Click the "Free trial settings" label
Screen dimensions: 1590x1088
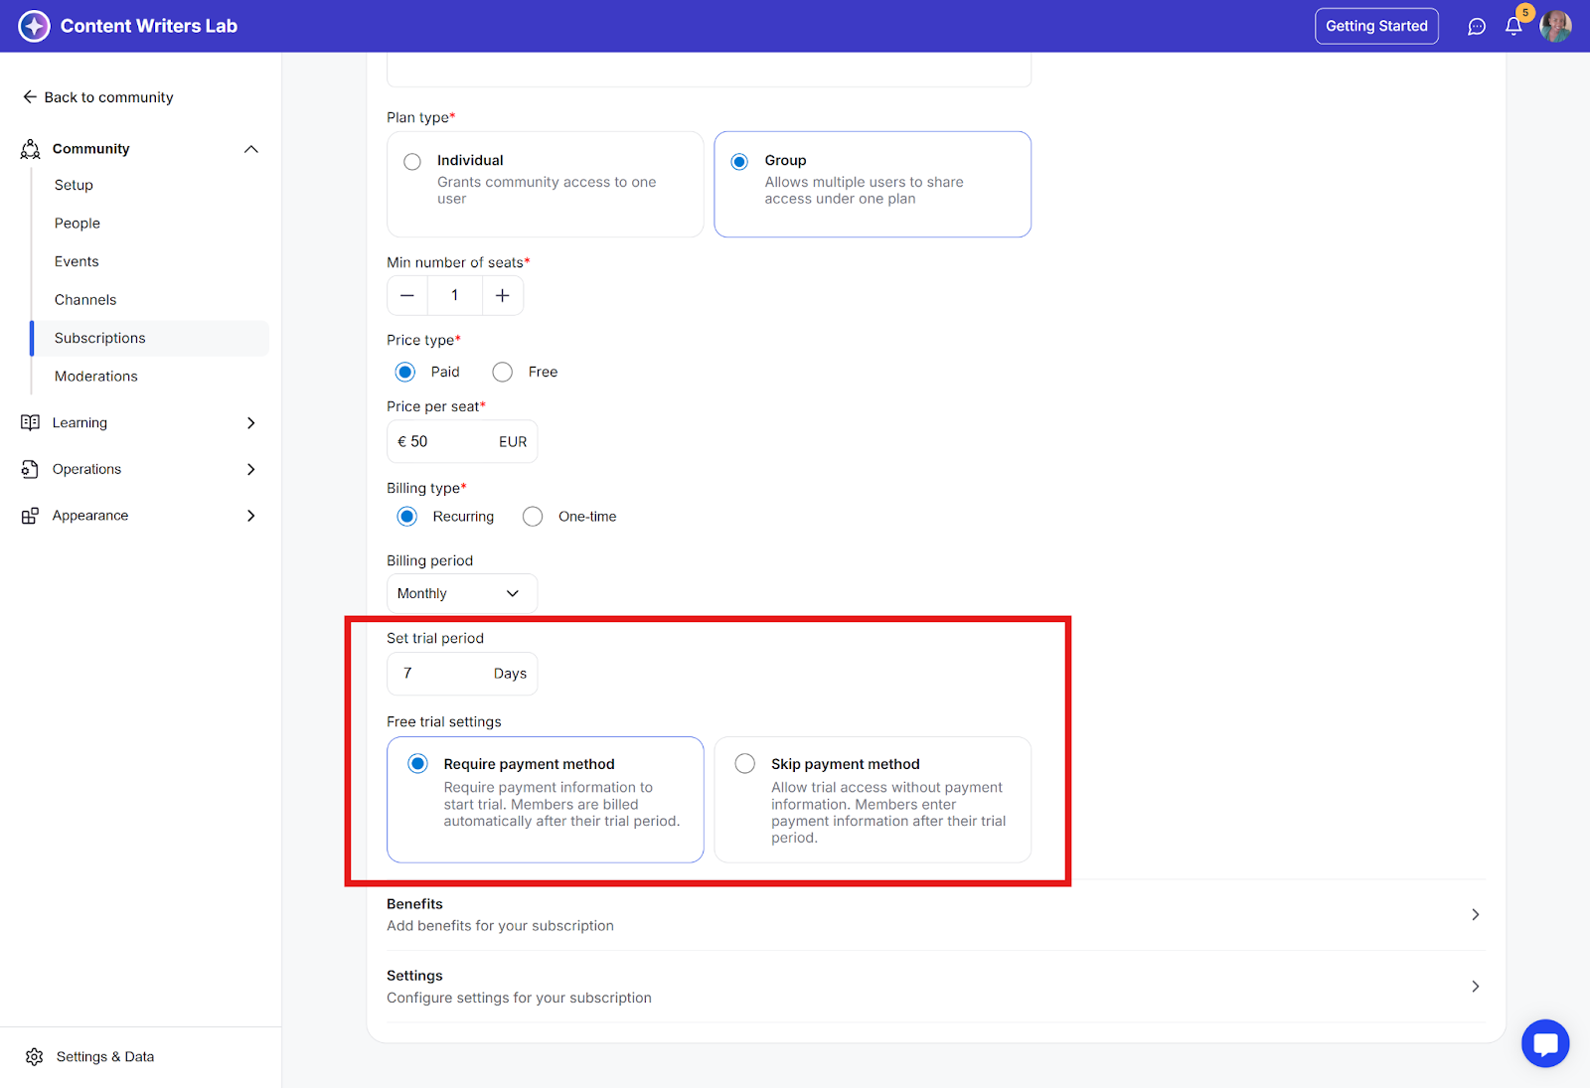tap(444, 722)
